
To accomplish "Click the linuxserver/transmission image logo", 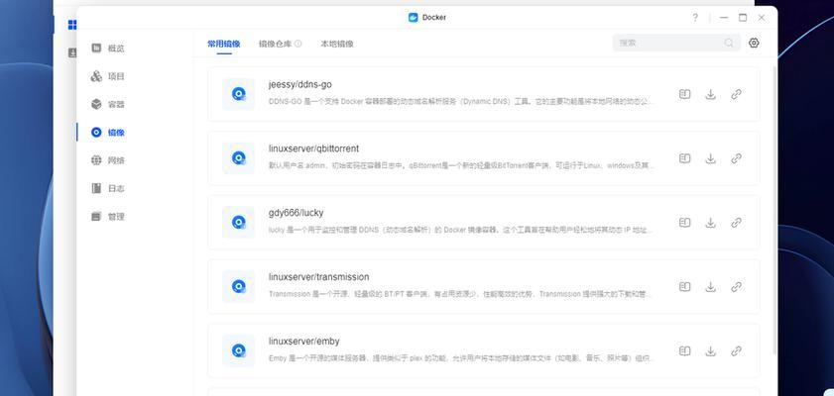I will point(238,287).
